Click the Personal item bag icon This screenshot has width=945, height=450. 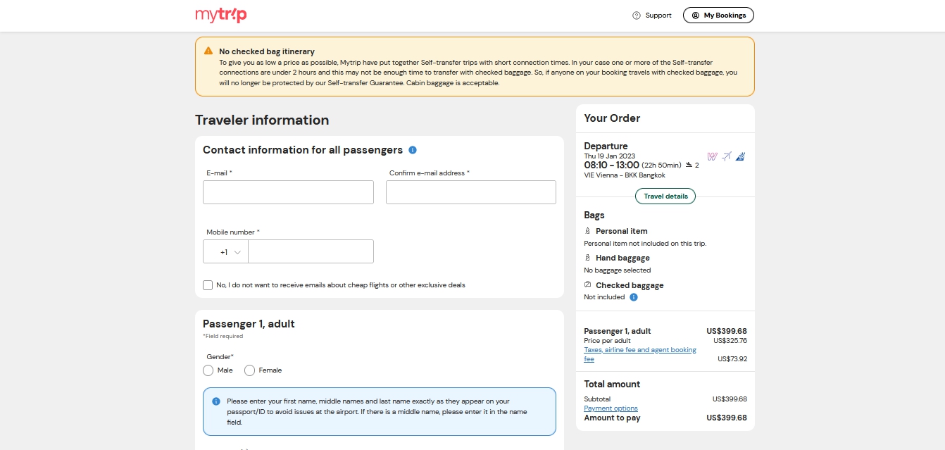[x=588, y=231]
